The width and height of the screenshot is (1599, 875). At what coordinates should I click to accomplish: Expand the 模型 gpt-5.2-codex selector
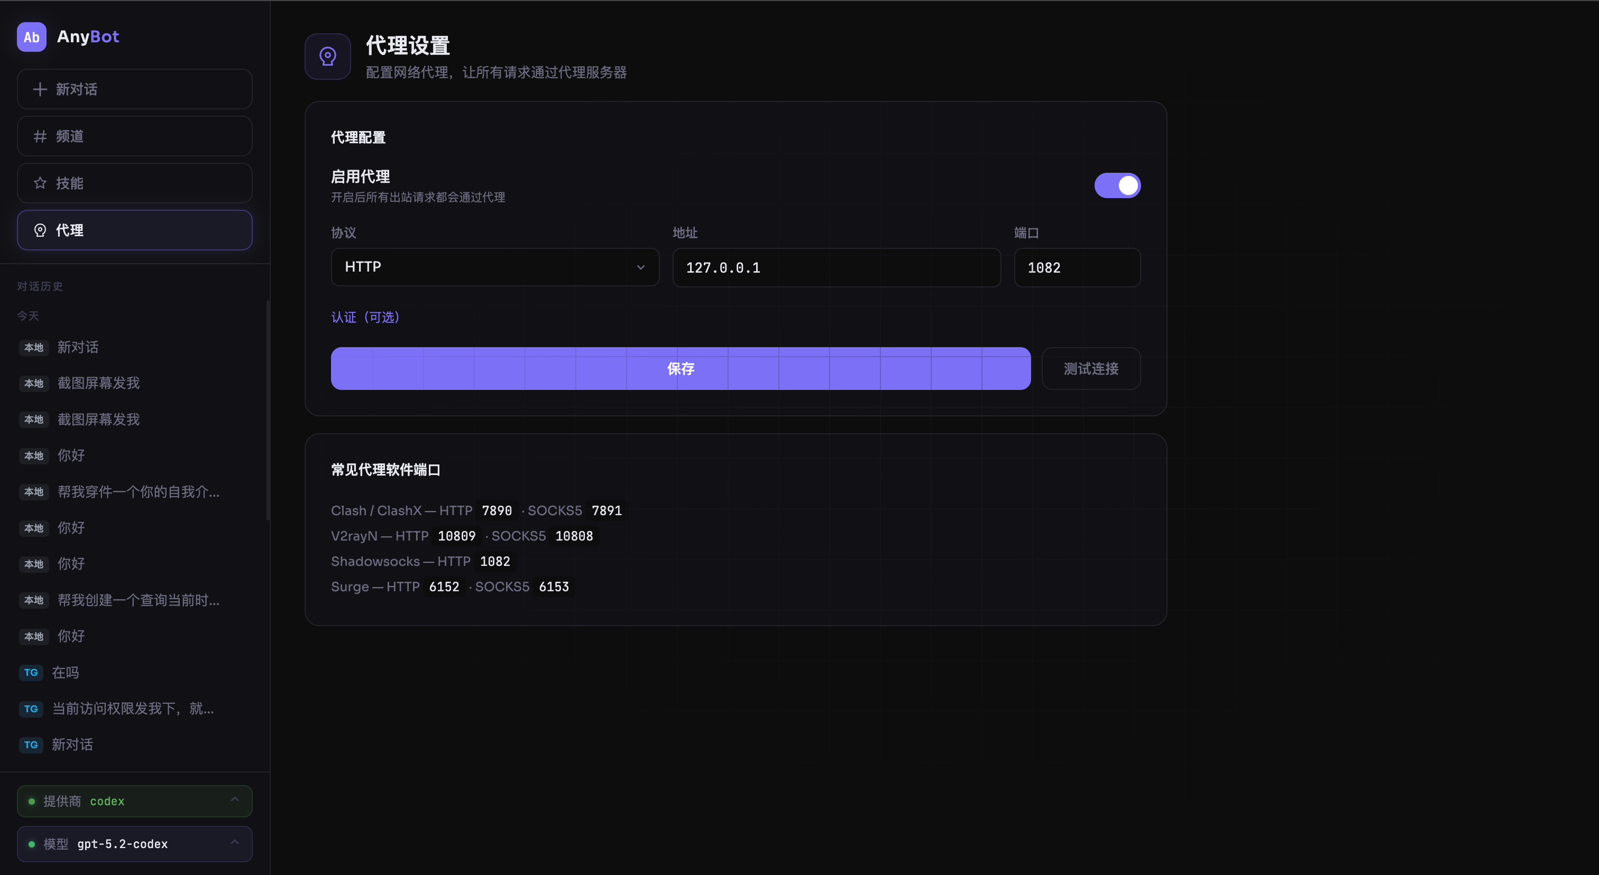135,844
